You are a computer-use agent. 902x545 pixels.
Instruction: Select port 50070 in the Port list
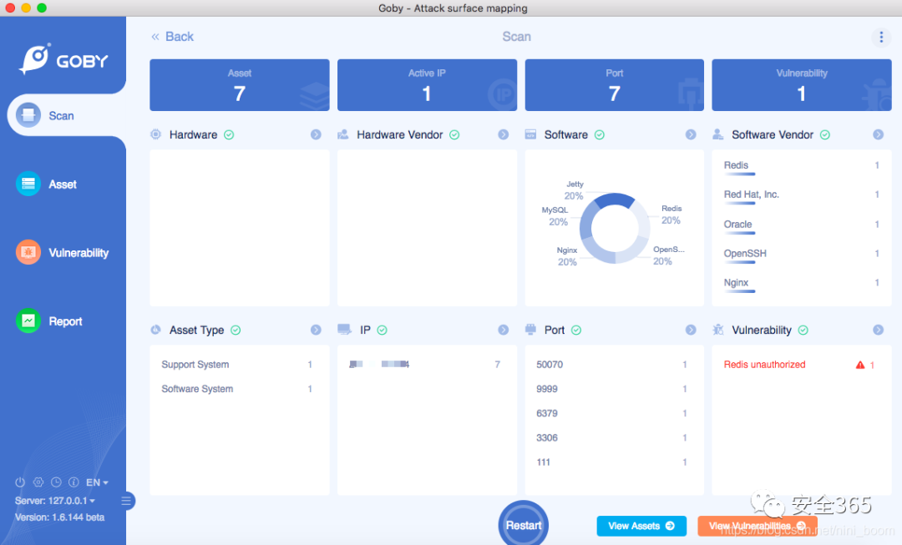point(612,365)
